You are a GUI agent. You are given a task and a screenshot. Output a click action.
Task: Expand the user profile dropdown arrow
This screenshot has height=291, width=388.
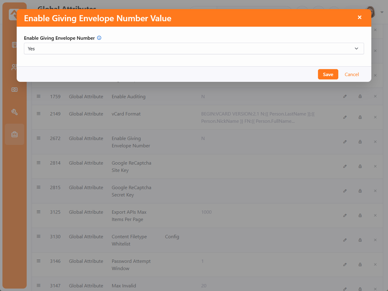click(382, 12)
